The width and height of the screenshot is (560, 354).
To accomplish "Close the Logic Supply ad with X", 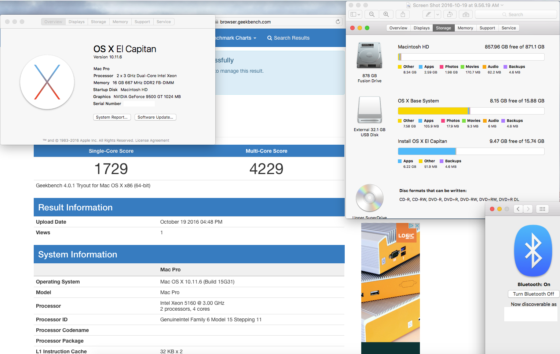I will (x=417, y=225).
